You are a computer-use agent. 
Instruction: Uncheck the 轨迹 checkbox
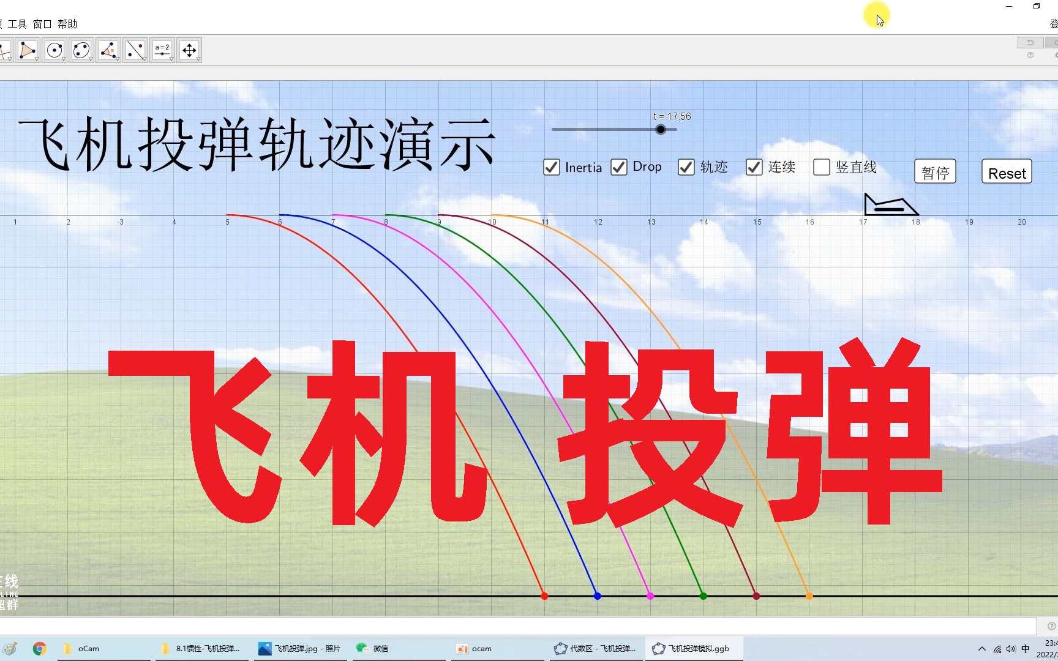(x=686, y=167)
